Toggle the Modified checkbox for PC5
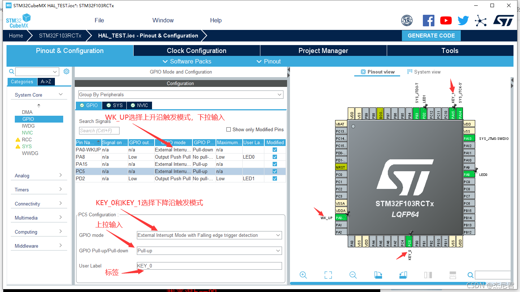The height and width of the screenshot is (292, 520). click(x=275, y=171)
